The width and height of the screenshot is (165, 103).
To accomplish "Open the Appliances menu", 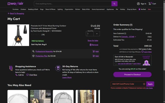I will [x=110, y=9].
